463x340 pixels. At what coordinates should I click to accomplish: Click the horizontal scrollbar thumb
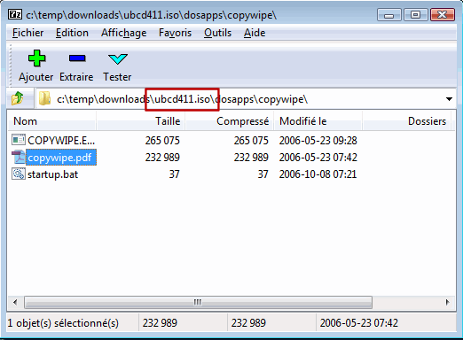coord(198,302)
